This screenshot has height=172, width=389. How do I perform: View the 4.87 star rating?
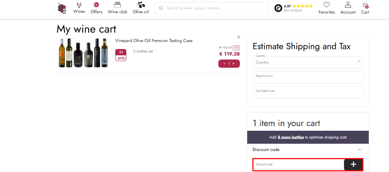298,6
